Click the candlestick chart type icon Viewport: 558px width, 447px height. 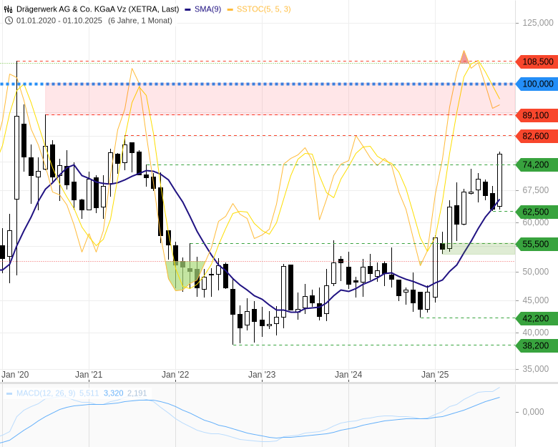(9, 9)
